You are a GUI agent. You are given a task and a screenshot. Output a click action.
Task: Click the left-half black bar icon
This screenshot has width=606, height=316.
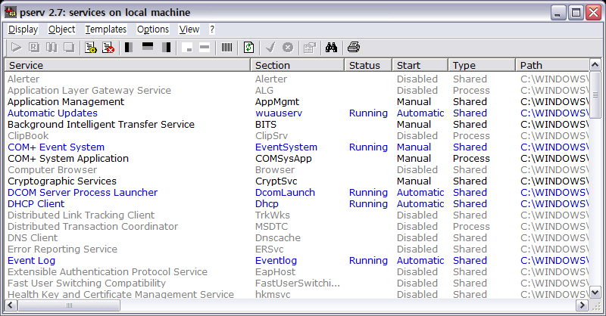click(x=129, y=48)
